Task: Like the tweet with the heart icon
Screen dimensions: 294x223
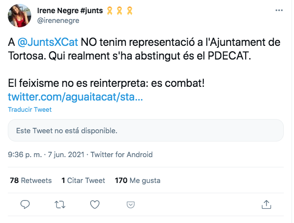Action: pyautogui.click(x=96, y=203)
